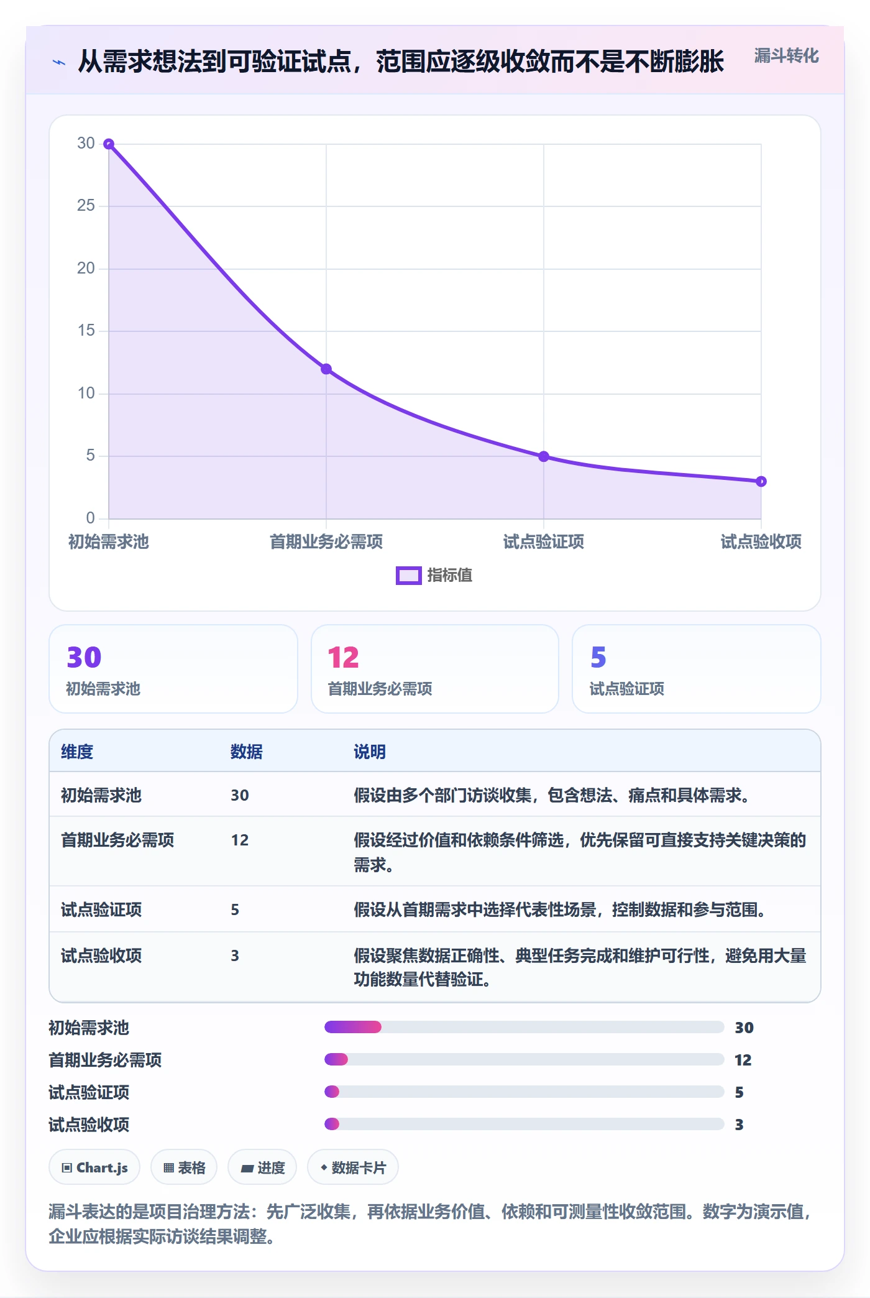This screenshot has width=870, height=1298.
Task: Click the 初始需求池 progress bar
Action: pos(524,1027)
